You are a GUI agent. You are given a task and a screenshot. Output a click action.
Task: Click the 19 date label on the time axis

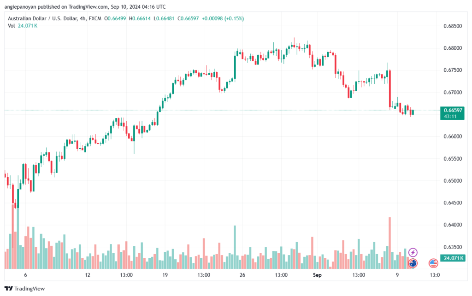164,275
